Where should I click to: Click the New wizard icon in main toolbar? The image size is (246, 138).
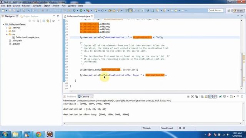click(x=3, y=10)
